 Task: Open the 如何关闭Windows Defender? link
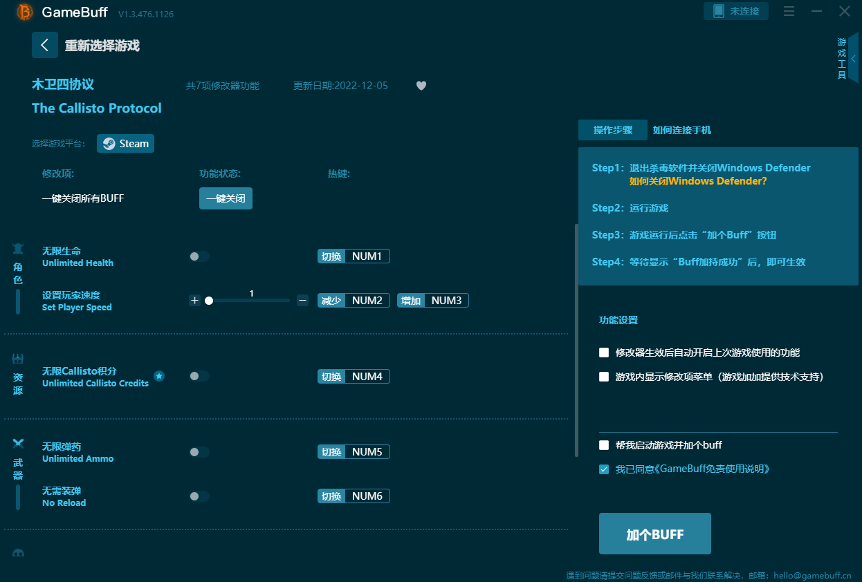(x=698, y=181)
